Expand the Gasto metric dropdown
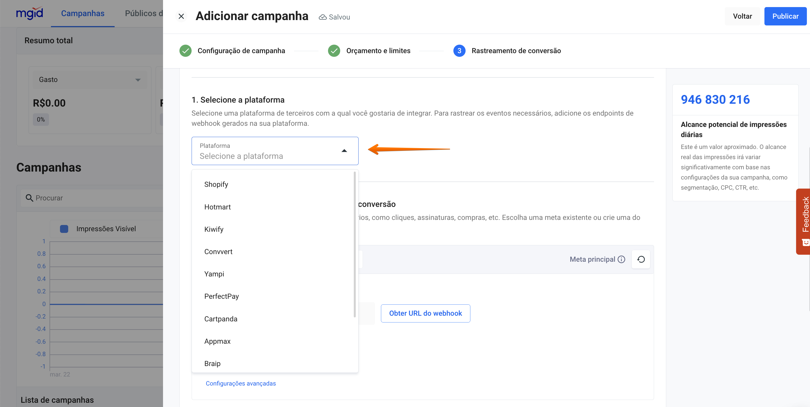 (138, 80)
